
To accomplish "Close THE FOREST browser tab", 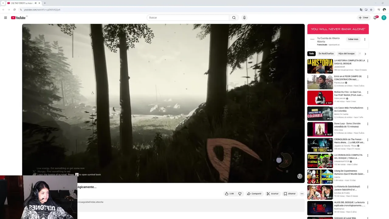I will pos(39,3).
